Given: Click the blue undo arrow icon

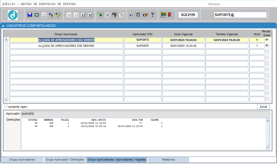Looking at the screenshot, I should [x=131, y=15].
